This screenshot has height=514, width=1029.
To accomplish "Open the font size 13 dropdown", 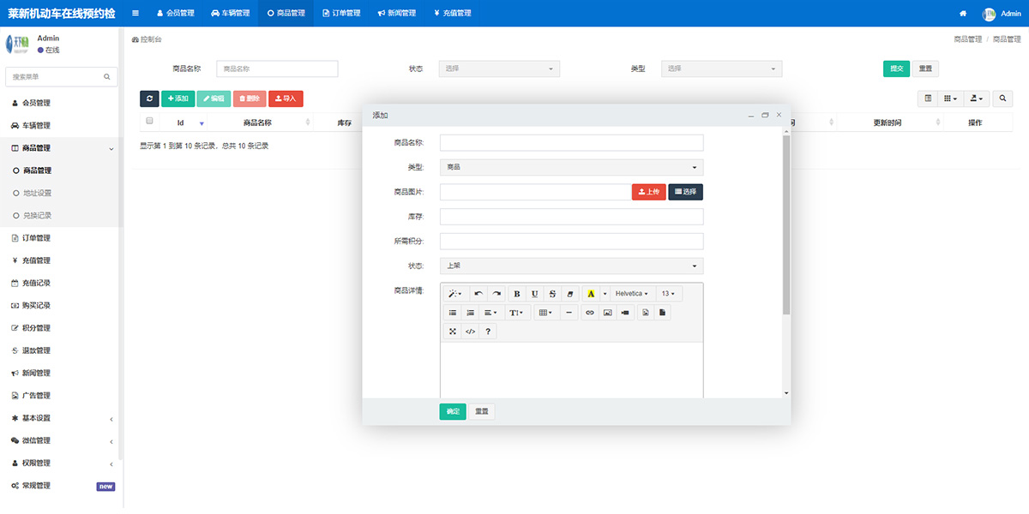I will pyautogui.click(x=668, y=294).
